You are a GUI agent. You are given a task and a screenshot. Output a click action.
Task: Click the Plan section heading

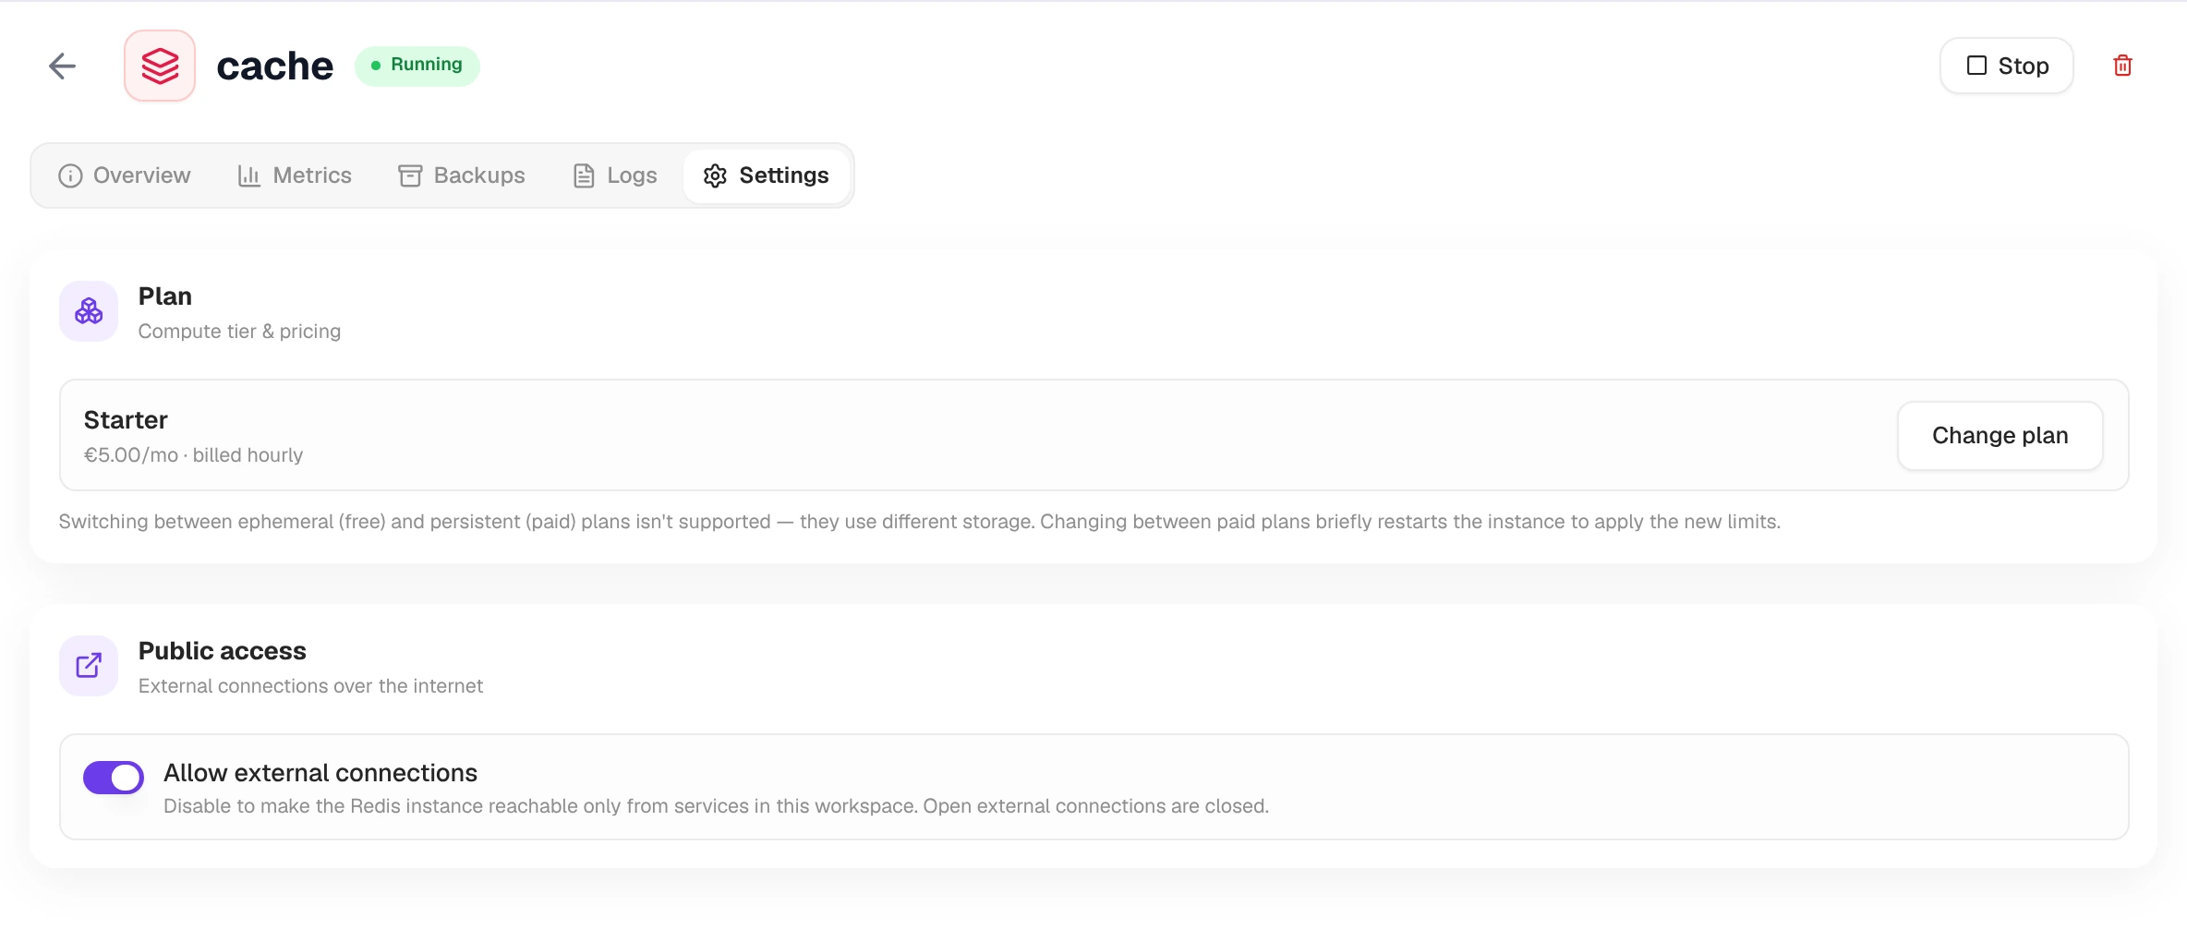165,296
